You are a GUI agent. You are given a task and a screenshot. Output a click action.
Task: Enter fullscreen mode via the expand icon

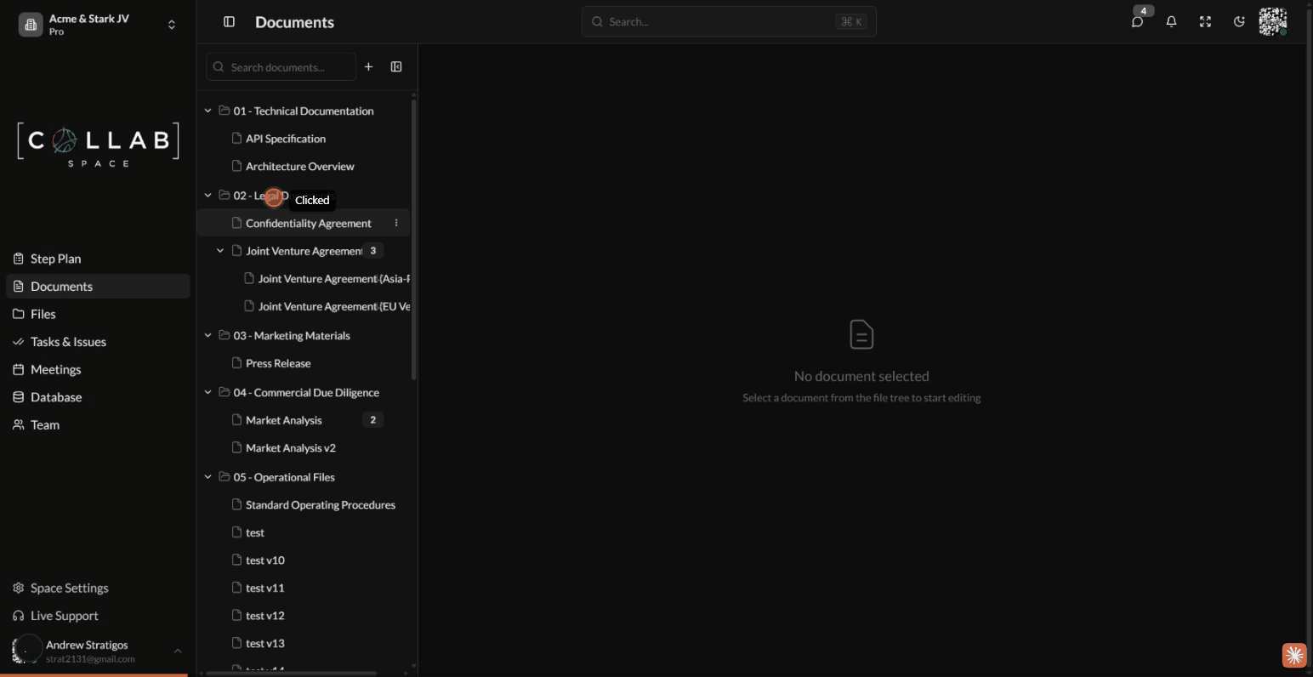pos(1205,21)
